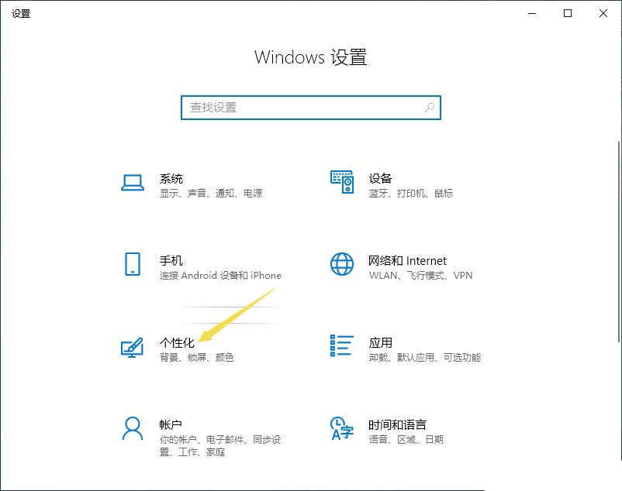Click the text 卸载、默认应用、可选功能
The height and width of the screenshot is (491, 622).
[425, 358]
